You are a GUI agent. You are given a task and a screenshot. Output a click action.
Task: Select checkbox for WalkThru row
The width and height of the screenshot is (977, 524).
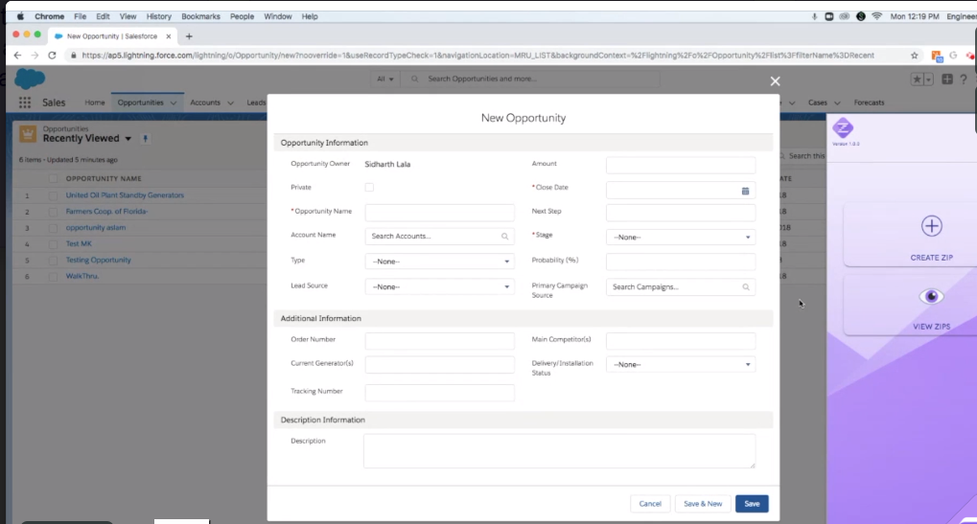tap(53, 276)
